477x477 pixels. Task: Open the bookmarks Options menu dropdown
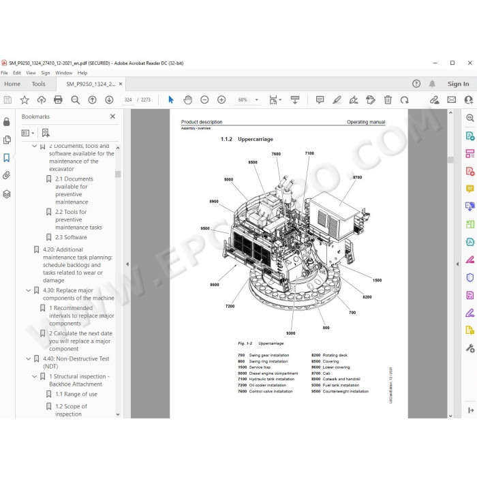(28, 133)
